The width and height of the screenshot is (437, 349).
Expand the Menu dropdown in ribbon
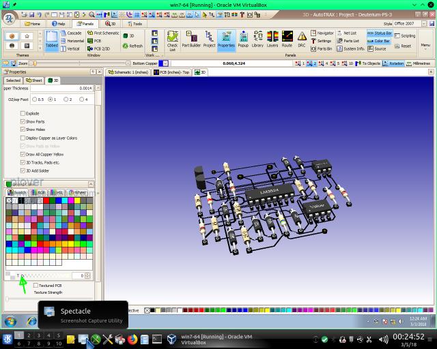425,46
